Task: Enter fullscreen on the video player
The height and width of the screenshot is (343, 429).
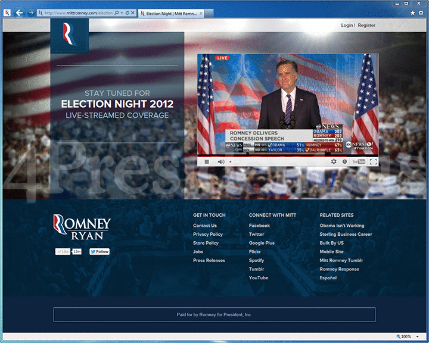Action: point(374,161)
